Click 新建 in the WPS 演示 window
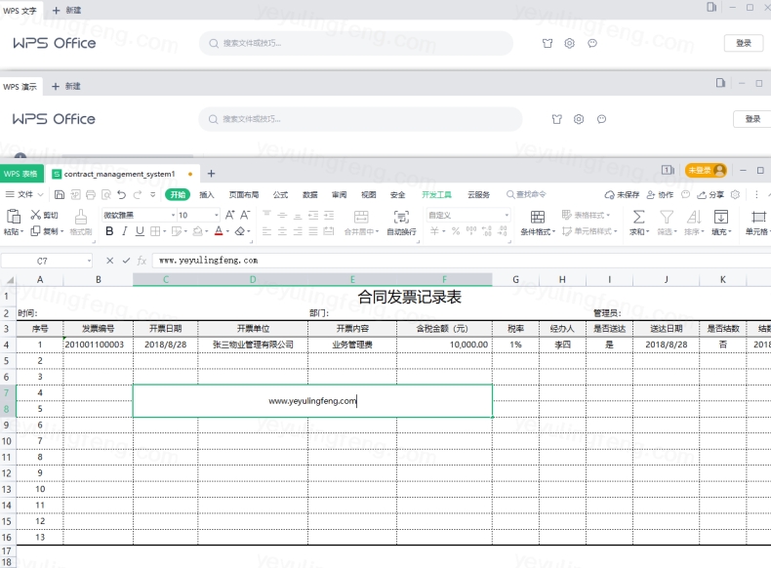Screen dimensions: 771x568 [66, 87]
